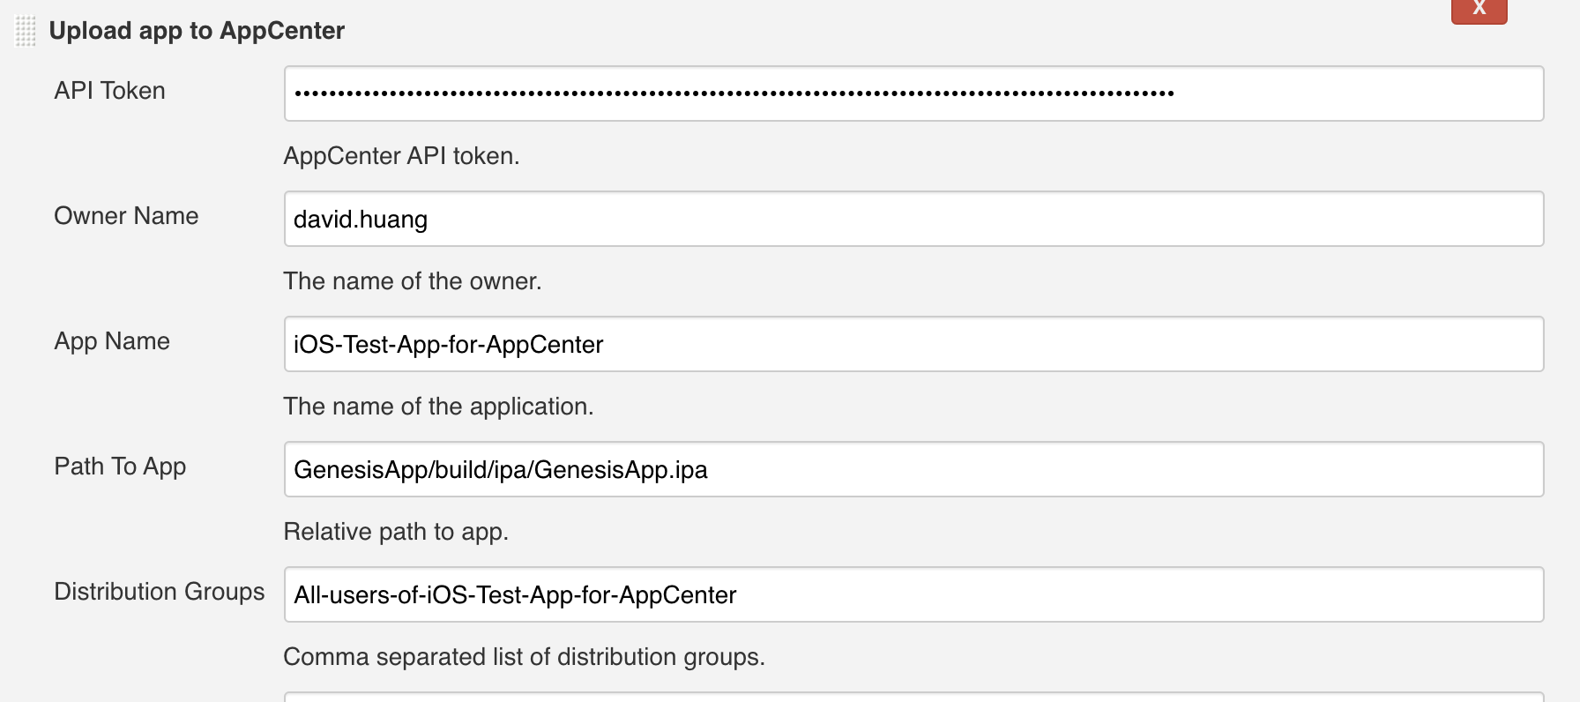
Task: Focus the Distribution Groups input field
Action: [913, 594]
